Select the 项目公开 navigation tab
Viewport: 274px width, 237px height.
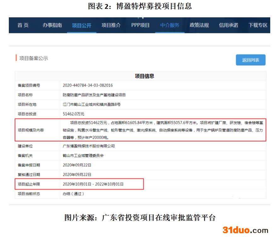pyautogui.click(x=82, y=26)
